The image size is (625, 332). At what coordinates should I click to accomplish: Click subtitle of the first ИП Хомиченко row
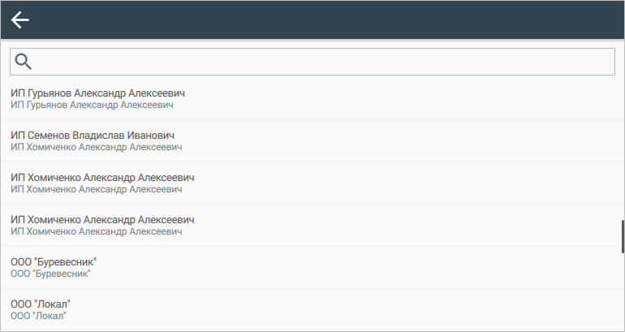coord(96,189)
